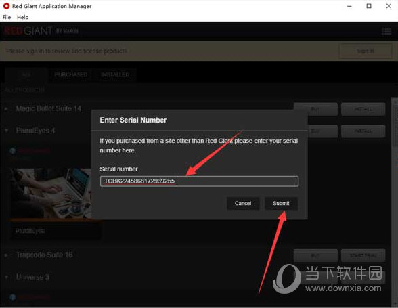Screen dimensions: 398x308
Task: Click the Sign In button
Action: (x=366, y=51)
